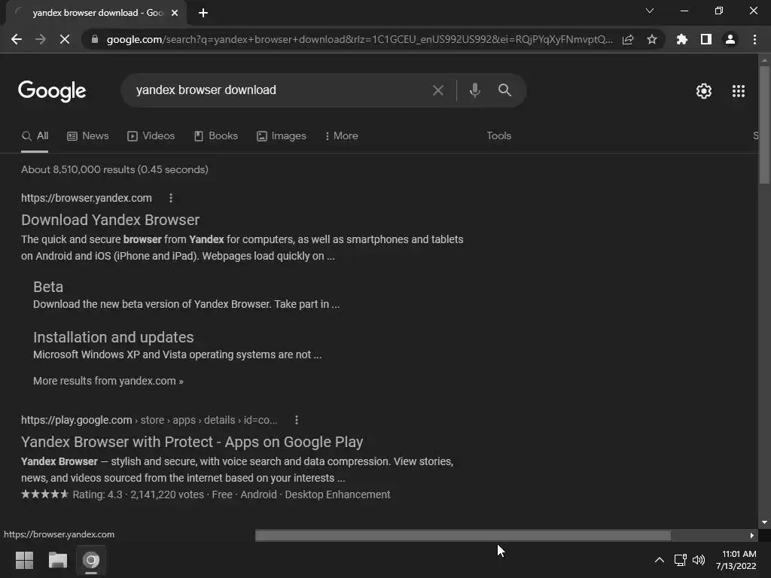Clear the search box text
The width and height of the screenshot is (771, 578).
coord(437,90)
